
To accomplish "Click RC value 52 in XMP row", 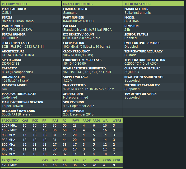I will click(x=85, y=165).
